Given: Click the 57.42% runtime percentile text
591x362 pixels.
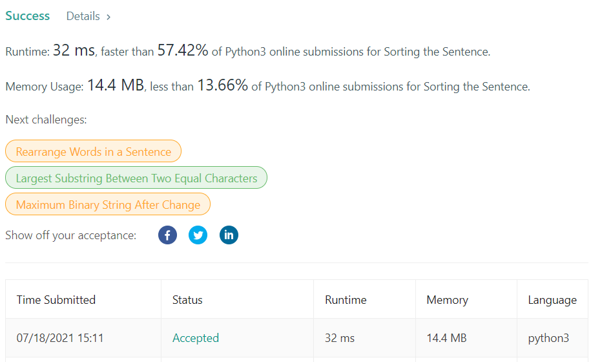Looking at the screenshot, I should tap(182, 50).
